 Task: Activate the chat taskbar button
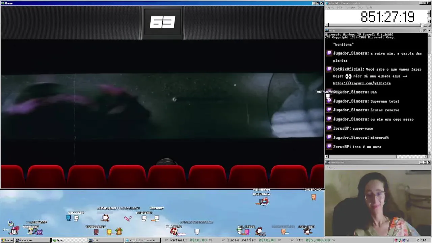coord(105,240)
